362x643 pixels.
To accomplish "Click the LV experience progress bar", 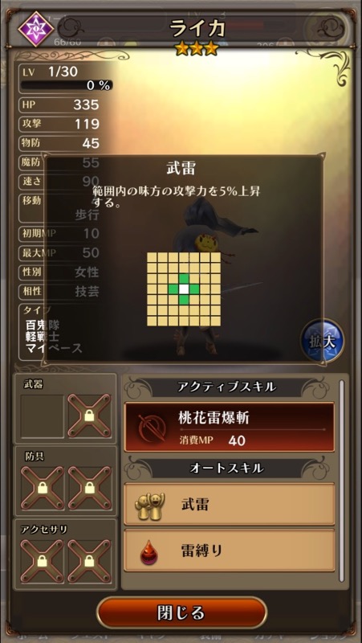I will pyautogui.click(x=67, y=85).
